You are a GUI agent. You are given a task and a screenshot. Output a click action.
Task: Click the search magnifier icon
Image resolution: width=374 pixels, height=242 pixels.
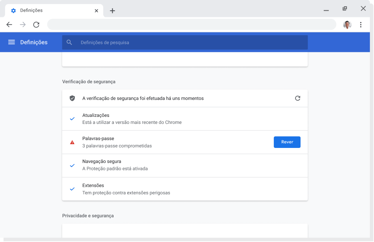(69, 42)
